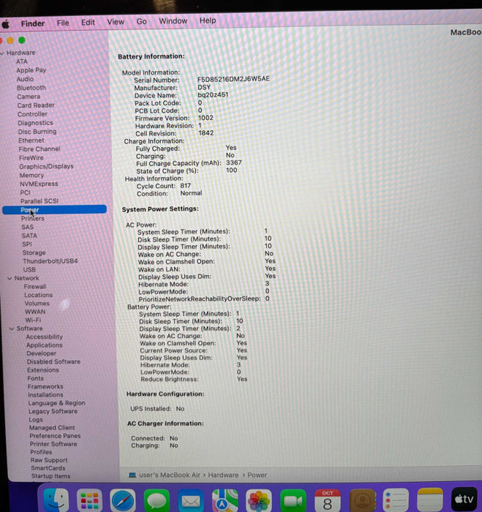Select Extensions under Software
Screen dimensions: 482x512
(x=43, y=370)
